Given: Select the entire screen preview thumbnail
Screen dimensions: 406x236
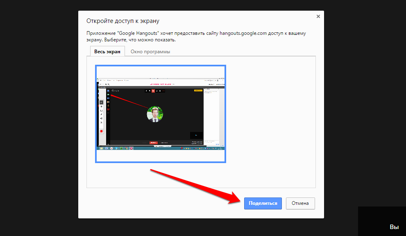Looking at the screenshot, I should [x=161, y=114].
